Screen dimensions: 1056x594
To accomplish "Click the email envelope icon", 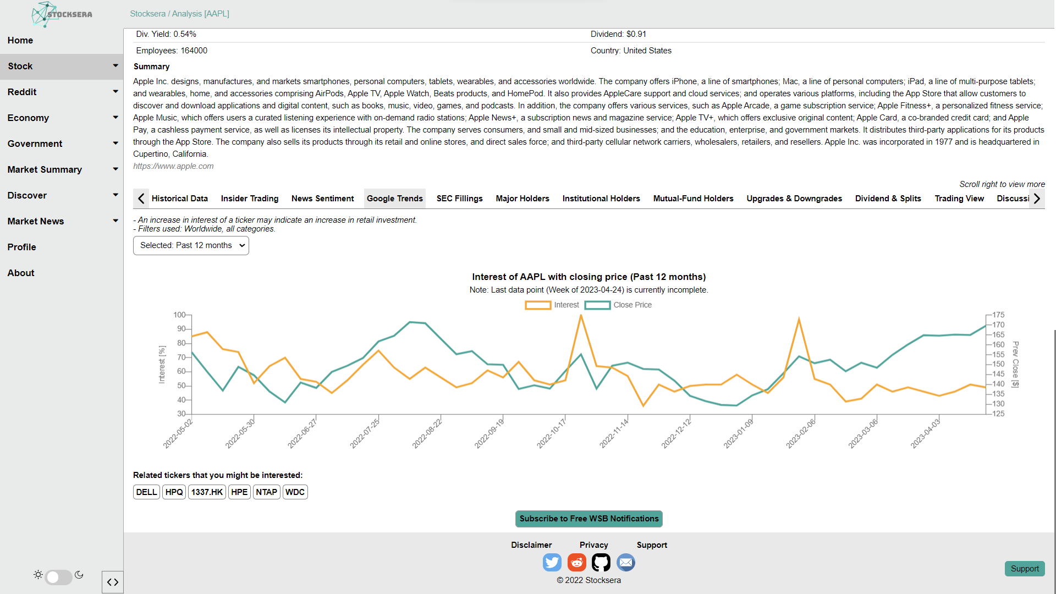I will click(625, 562).
